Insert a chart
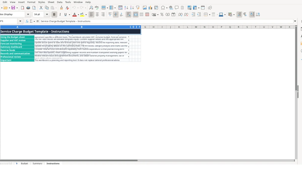The image size is (302, 170). pyautogui.click(x=150, y=8)
